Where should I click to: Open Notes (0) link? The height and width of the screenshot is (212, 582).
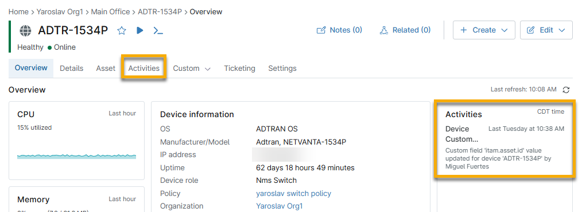coord(339,30)
